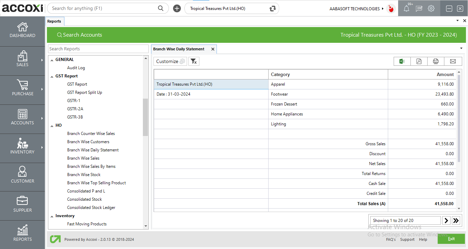Clear filter using the funnel icon
This screenshot has width=468, height=249.
[194, 61]
